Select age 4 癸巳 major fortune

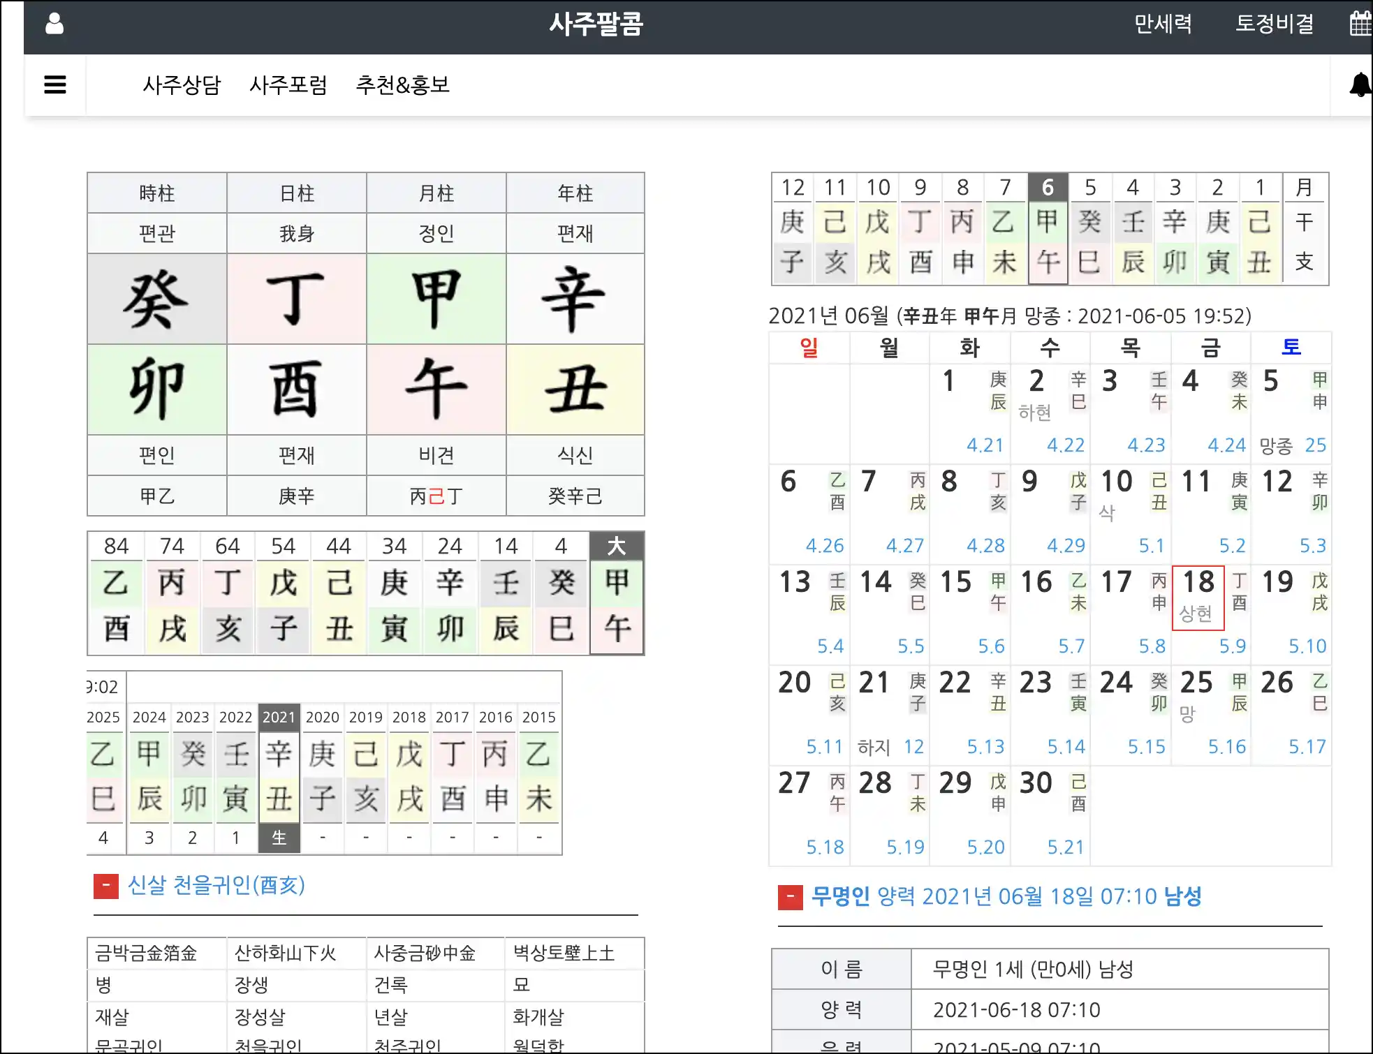point(561,593)
